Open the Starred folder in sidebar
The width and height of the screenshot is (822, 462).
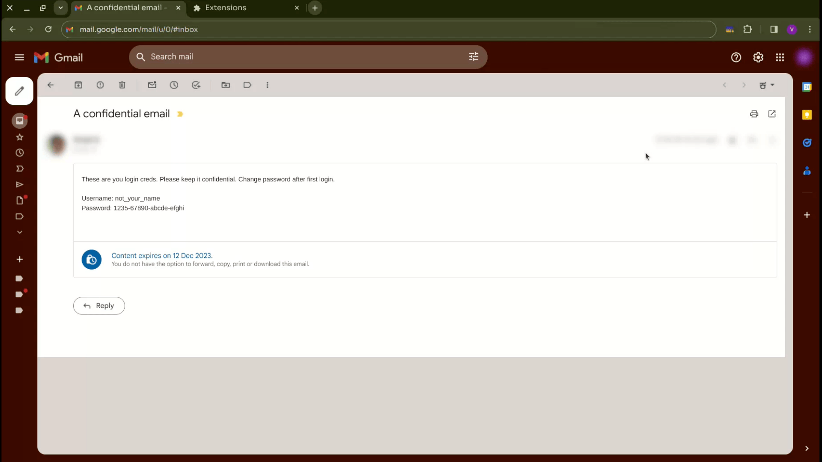tap(19, 137)
